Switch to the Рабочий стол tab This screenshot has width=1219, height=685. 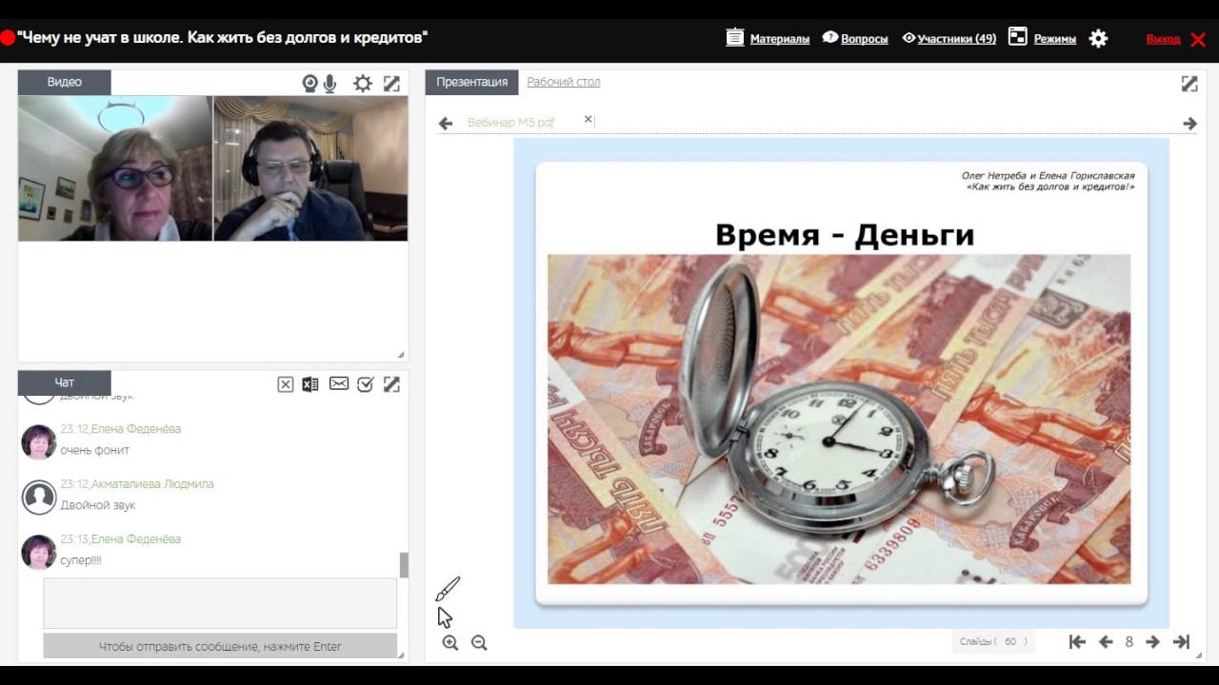(564, 82)
